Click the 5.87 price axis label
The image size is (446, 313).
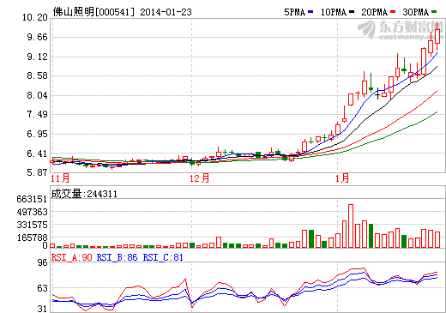tap(37, 173)
